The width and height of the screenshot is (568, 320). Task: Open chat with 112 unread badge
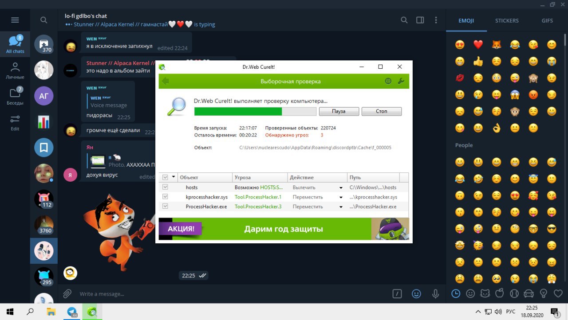[x=44, y=199]
